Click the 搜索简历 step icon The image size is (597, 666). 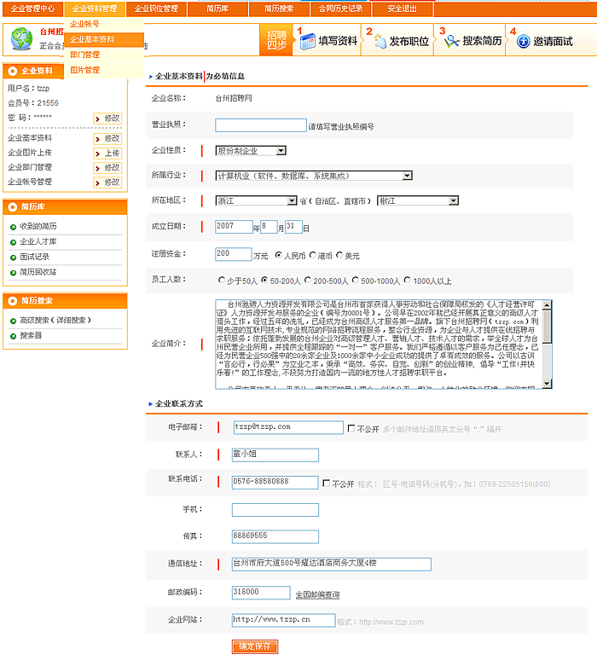pyautogui.click(x=450, y=41)
